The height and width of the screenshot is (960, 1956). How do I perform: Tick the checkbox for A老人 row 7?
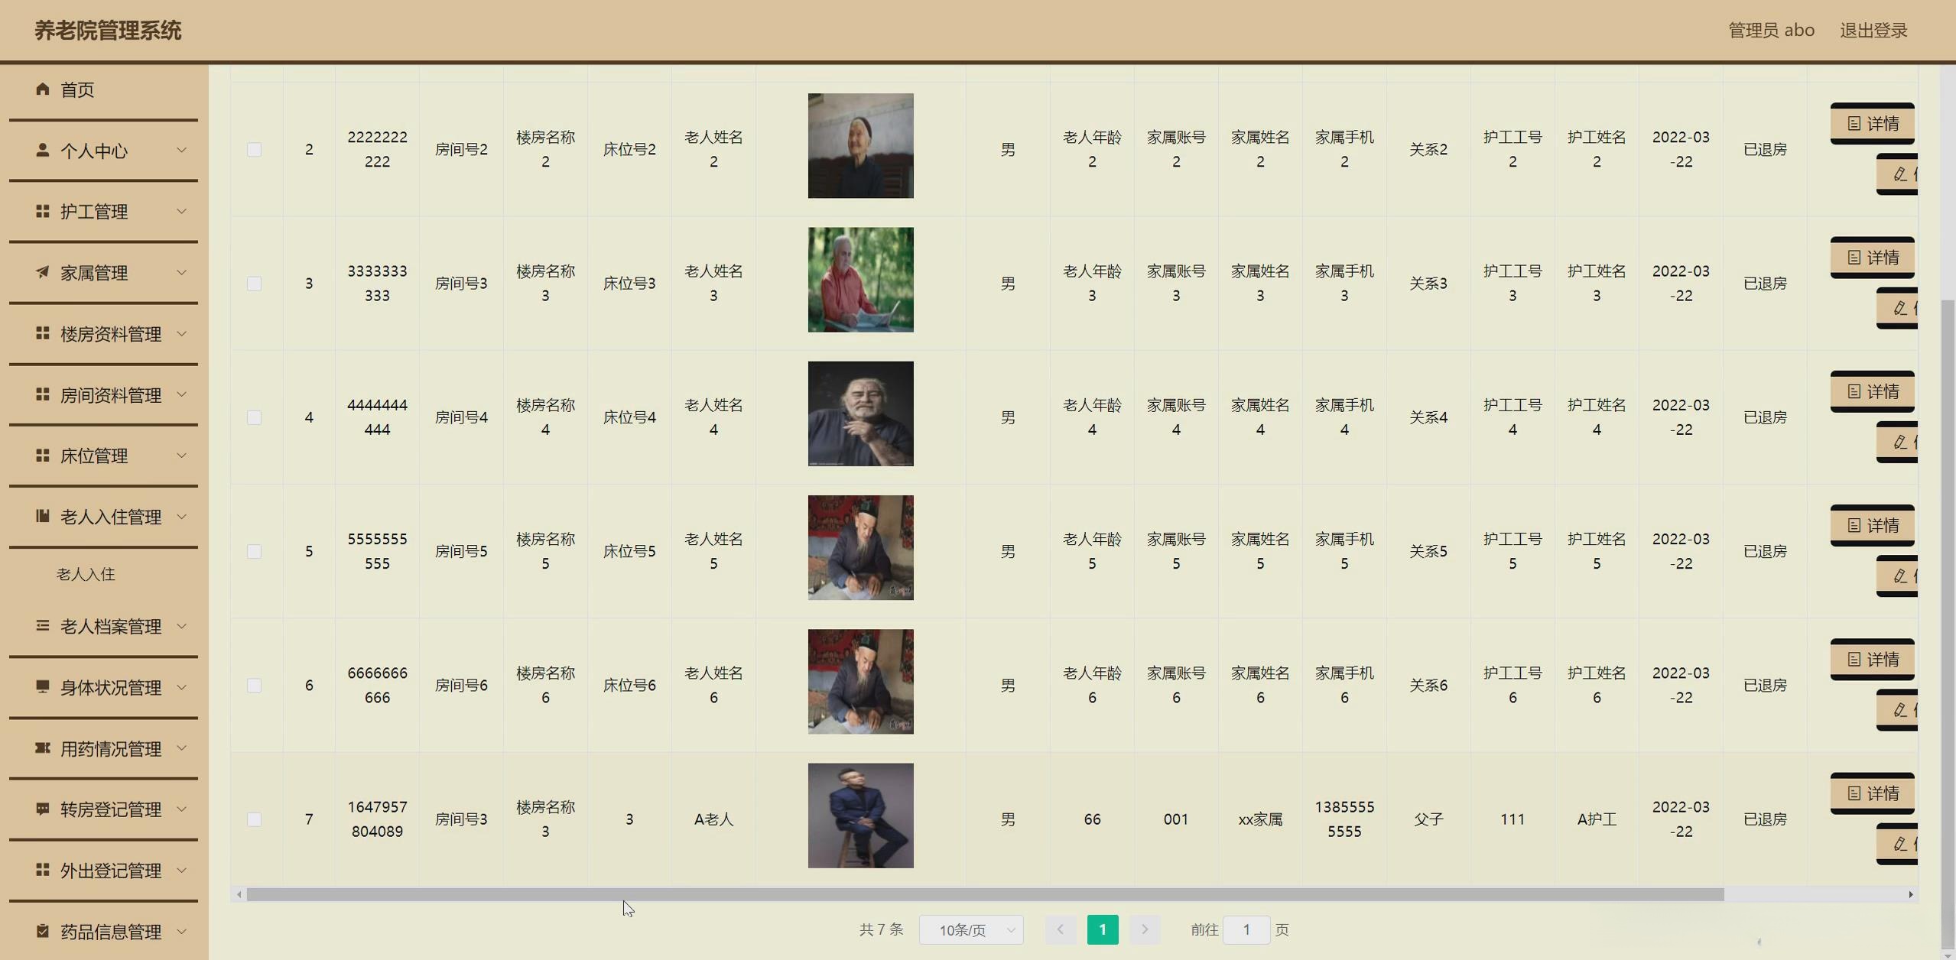tap(255, 819)
